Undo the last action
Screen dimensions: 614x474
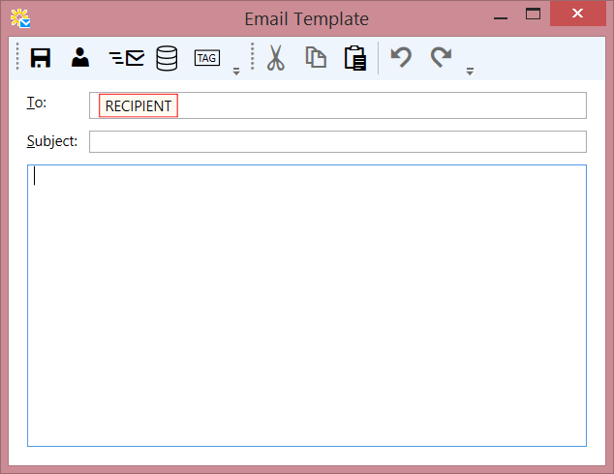tap(401, 58)
